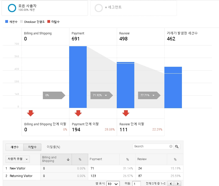Viewport: 219px width, 186px height.
Task: Click the 28.08% Payment drop-off rate
Action: click(110, 130)
